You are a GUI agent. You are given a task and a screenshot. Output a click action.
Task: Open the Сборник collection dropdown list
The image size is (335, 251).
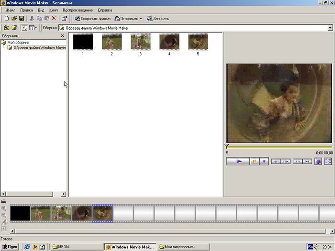coord(330,28)
